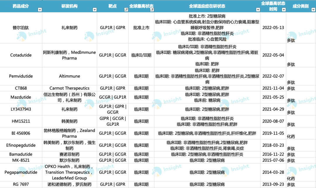This screenshot has width=316, height=188.
Task: Select the 批准上市 status cell
Action: 141,28
